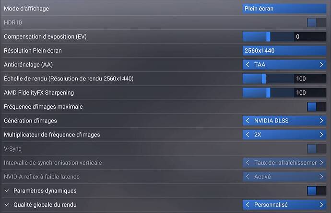Click the right arrow next to Personnalisé
This screenshot has width=331, height=213.
pyautogui.click(x=321, y=205)
